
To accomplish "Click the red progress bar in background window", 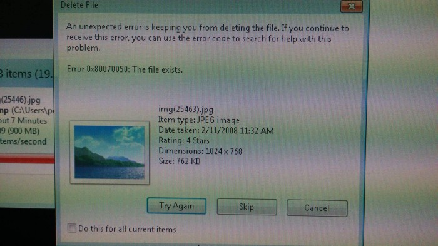I will pos(27,160).
